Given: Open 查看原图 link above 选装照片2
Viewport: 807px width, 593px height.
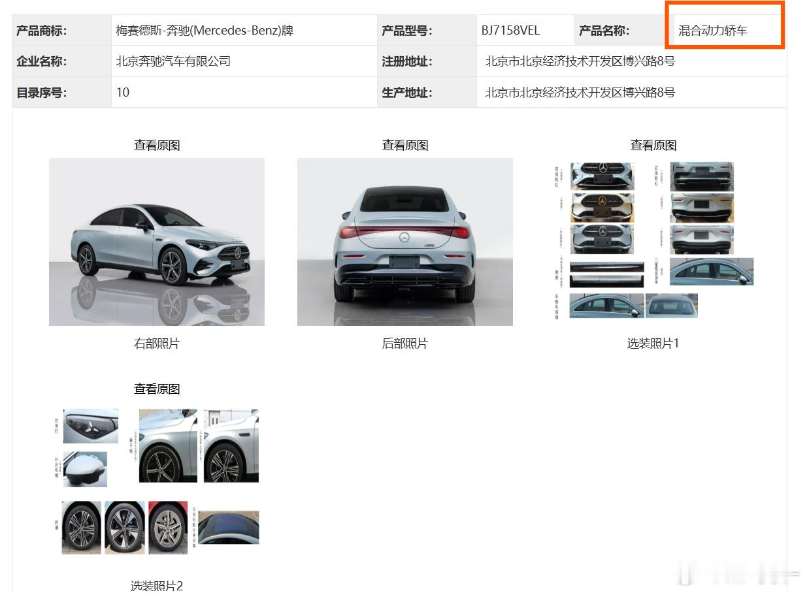Looking at the screenshot, I should [157, 389].
